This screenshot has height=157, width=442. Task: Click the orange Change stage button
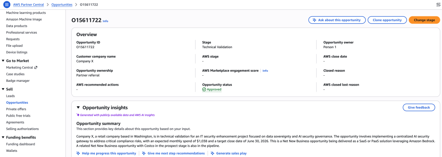424,20
